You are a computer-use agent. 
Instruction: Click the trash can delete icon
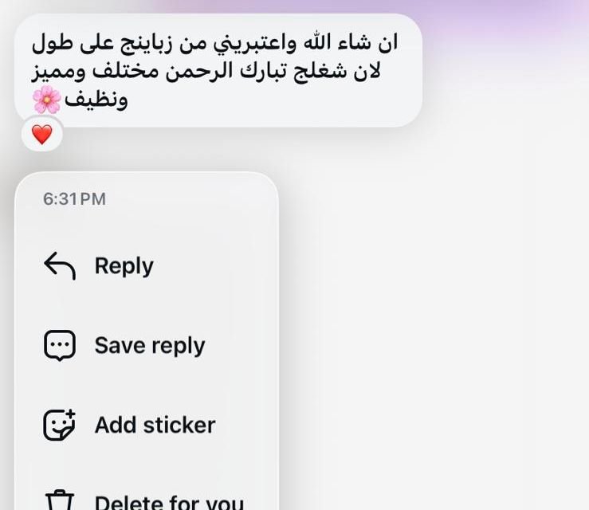click(x=59, y=500)
